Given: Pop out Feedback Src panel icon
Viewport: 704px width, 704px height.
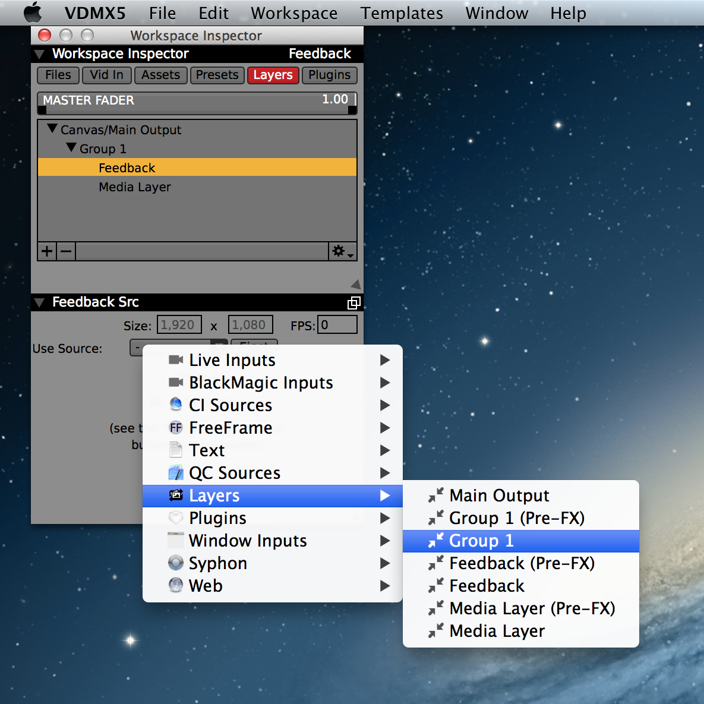Looking at the screenshot, I should click(354, 303).
